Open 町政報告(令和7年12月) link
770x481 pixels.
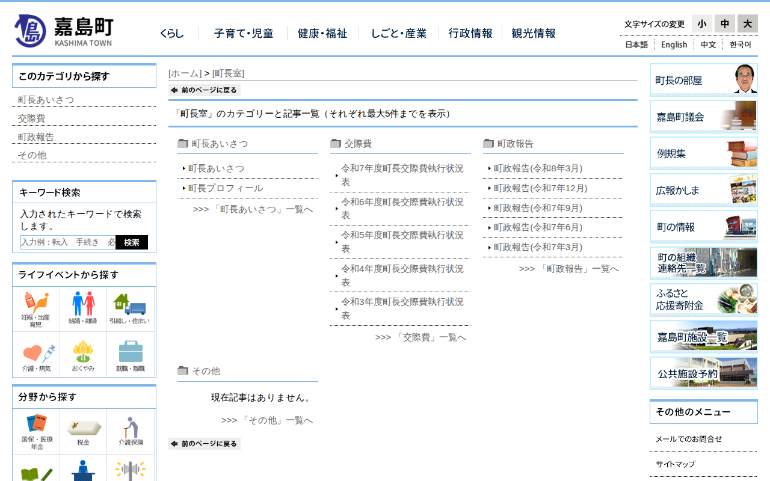pyautogui.click(x=541, y=188)
